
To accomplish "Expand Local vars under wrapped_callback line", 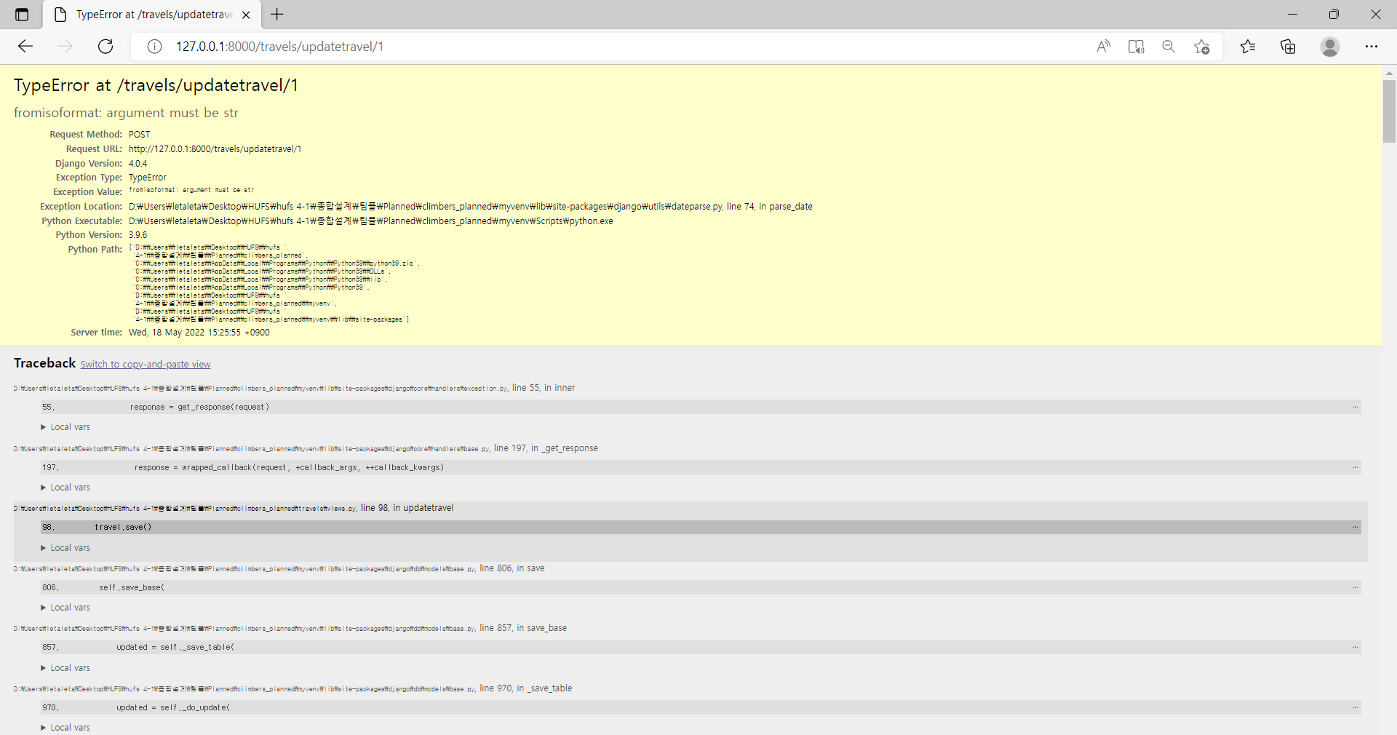I will point(65,488).
